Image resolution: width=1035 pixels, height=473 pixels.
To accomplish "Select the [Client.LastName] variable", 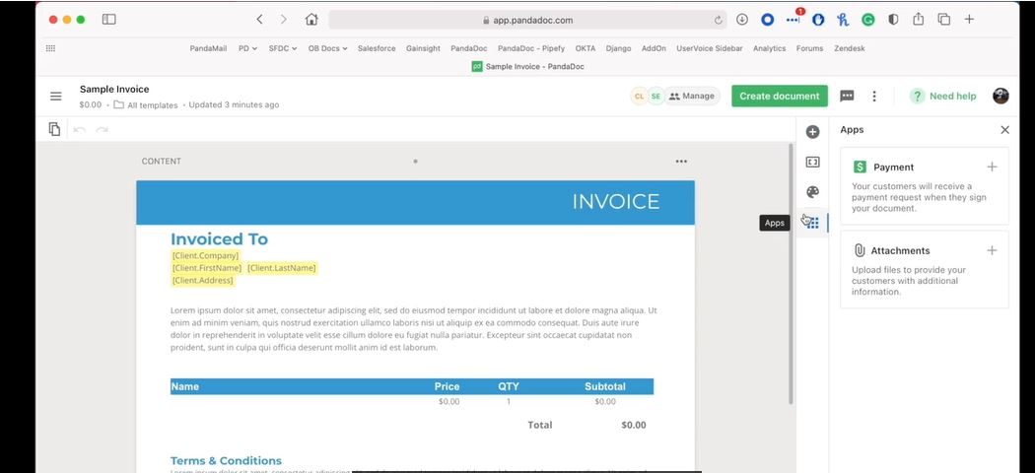I will 282,268.
